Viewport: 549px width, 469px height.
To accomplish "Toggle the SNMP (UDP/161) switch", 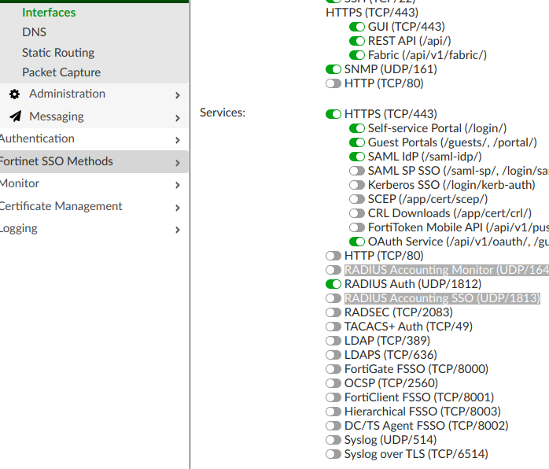I will 333,69.
